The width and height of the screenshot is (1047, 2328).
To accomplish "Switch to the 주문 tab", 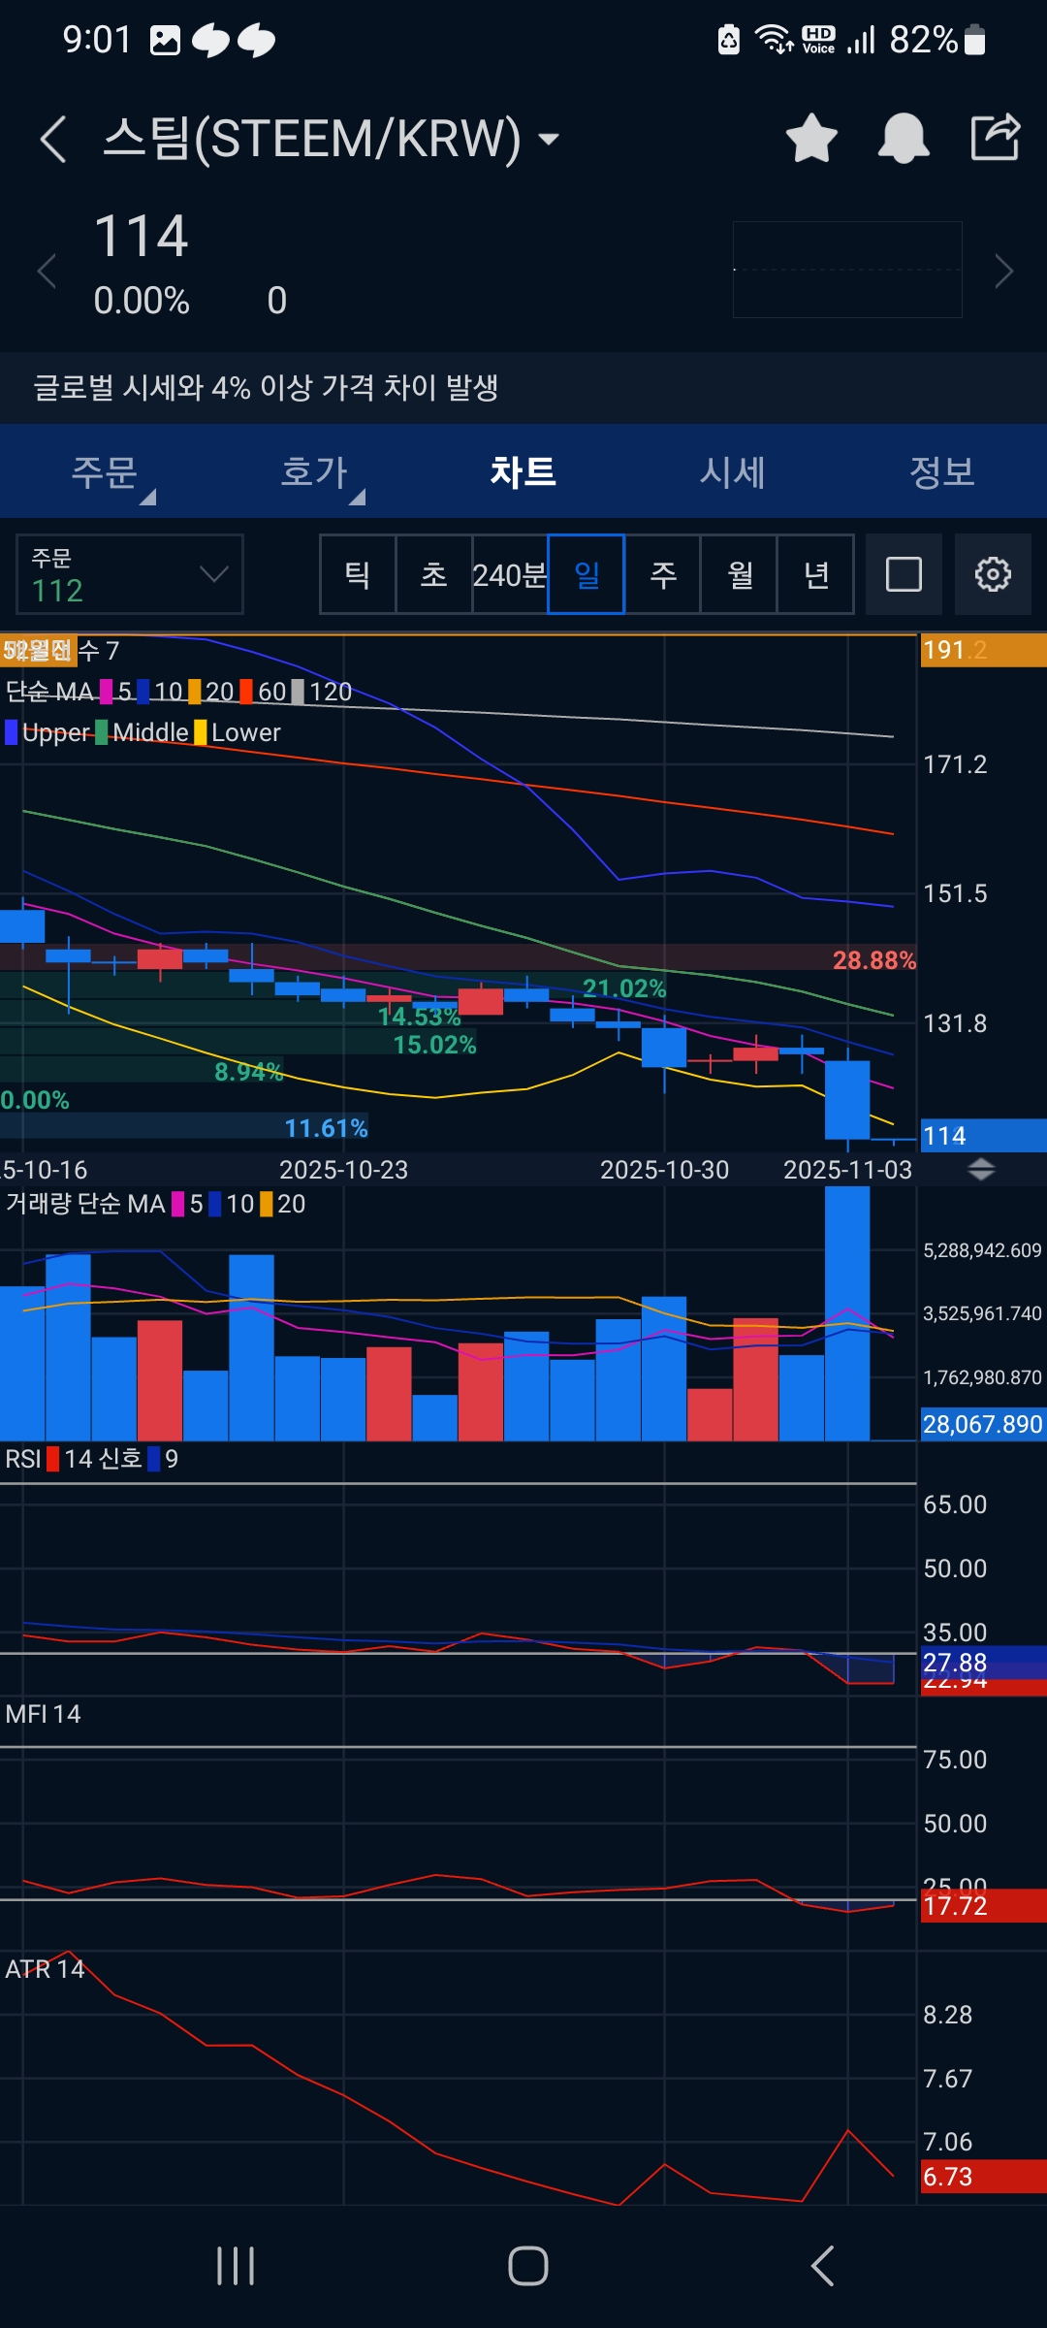I will tap(105, 472).
